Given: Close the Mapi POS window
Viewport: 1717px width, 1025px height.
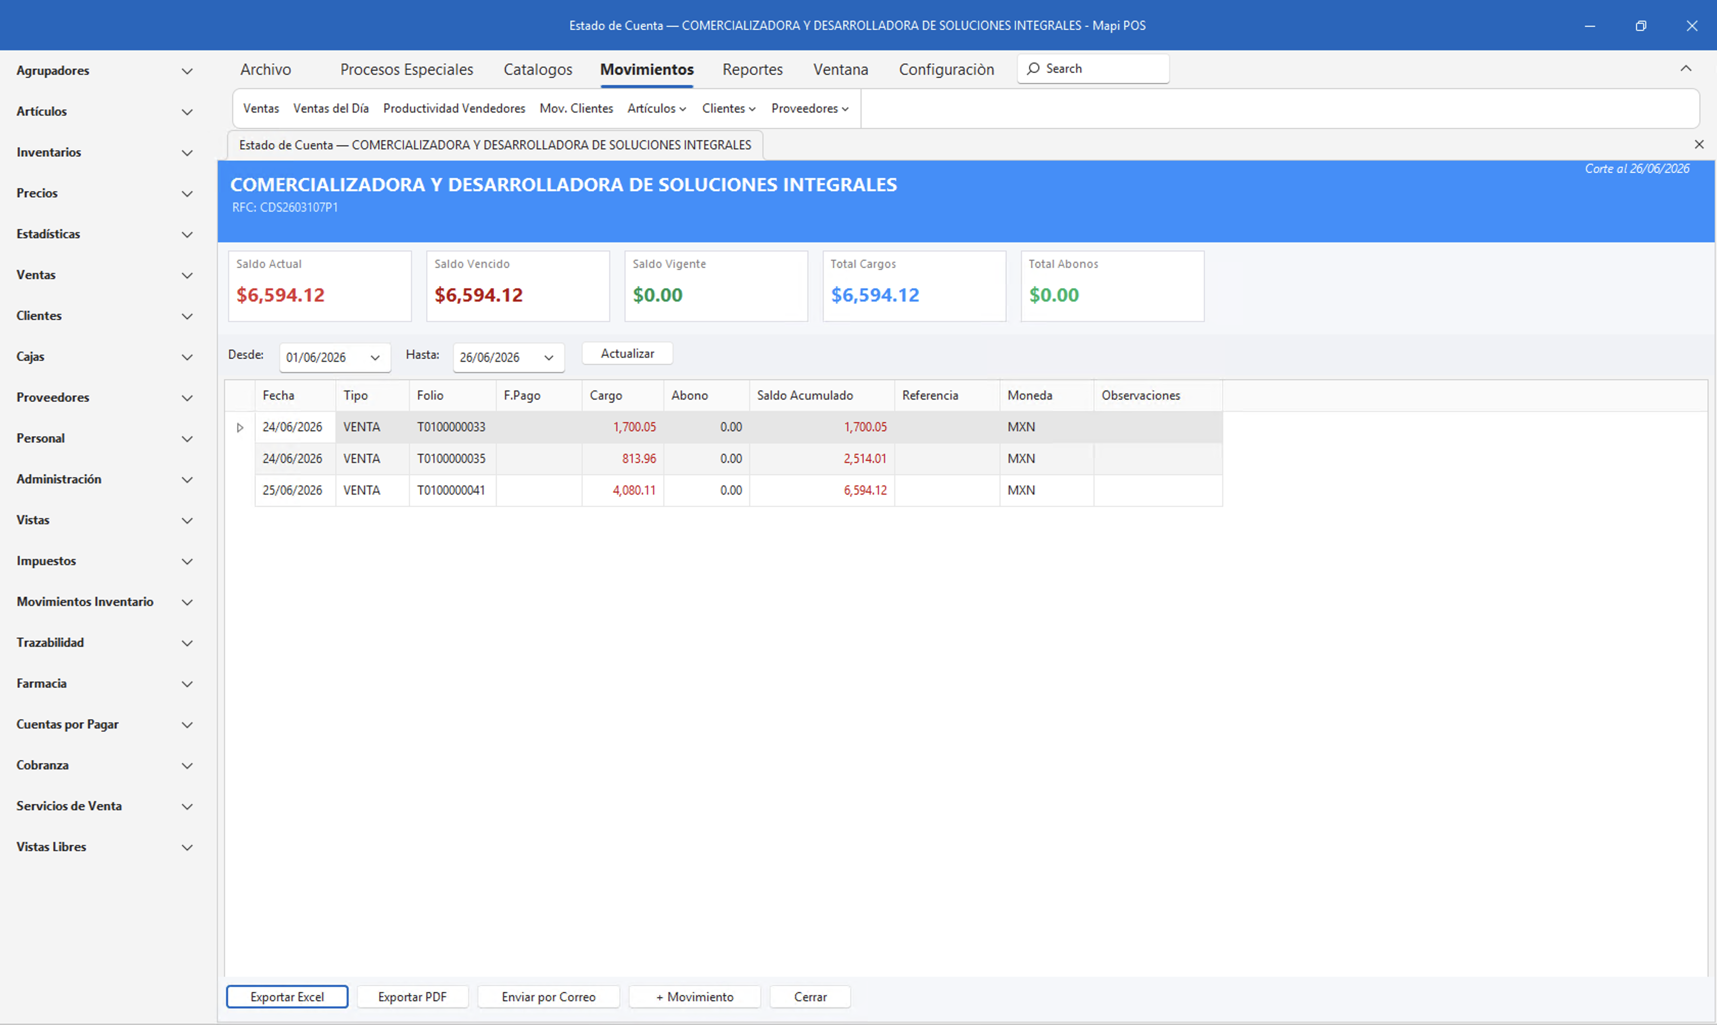Looking at the screenshot, I should click(x=1691, y=26).
